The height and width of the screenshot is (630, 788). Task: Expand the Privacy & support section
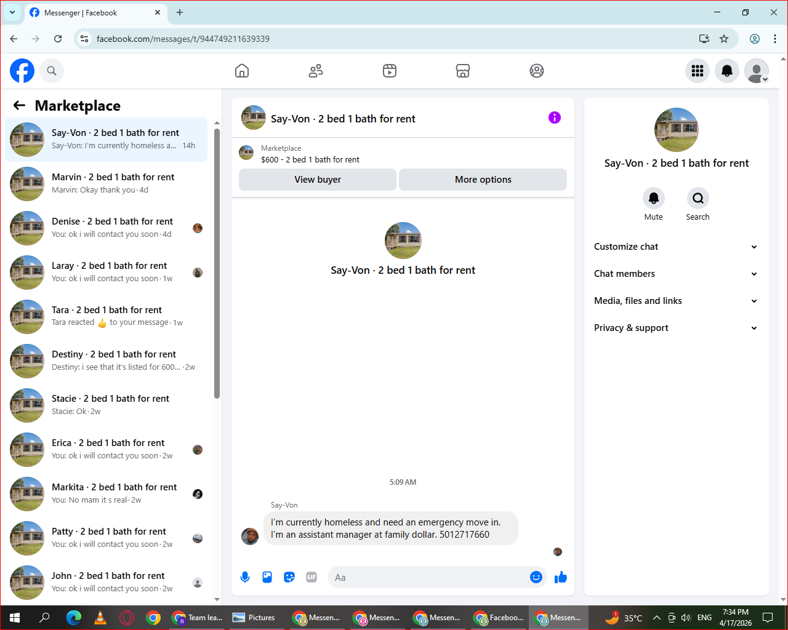676,328
